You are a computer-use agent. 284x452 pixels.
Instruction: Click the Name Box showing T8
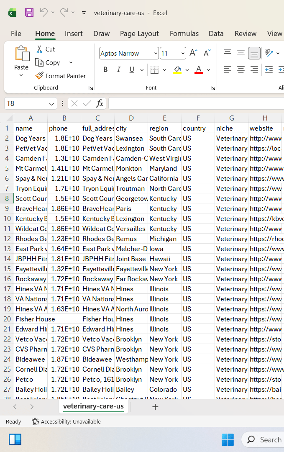coord(26,103)
